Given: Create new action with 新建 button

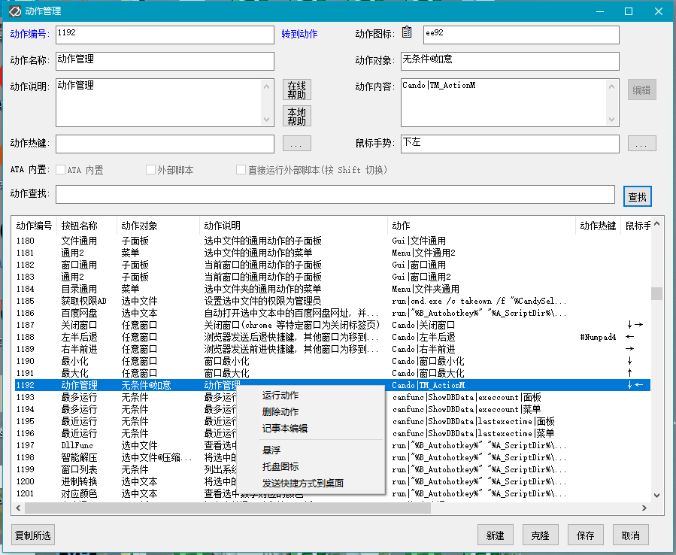Looking at the screenshot, I should (495, 535).
